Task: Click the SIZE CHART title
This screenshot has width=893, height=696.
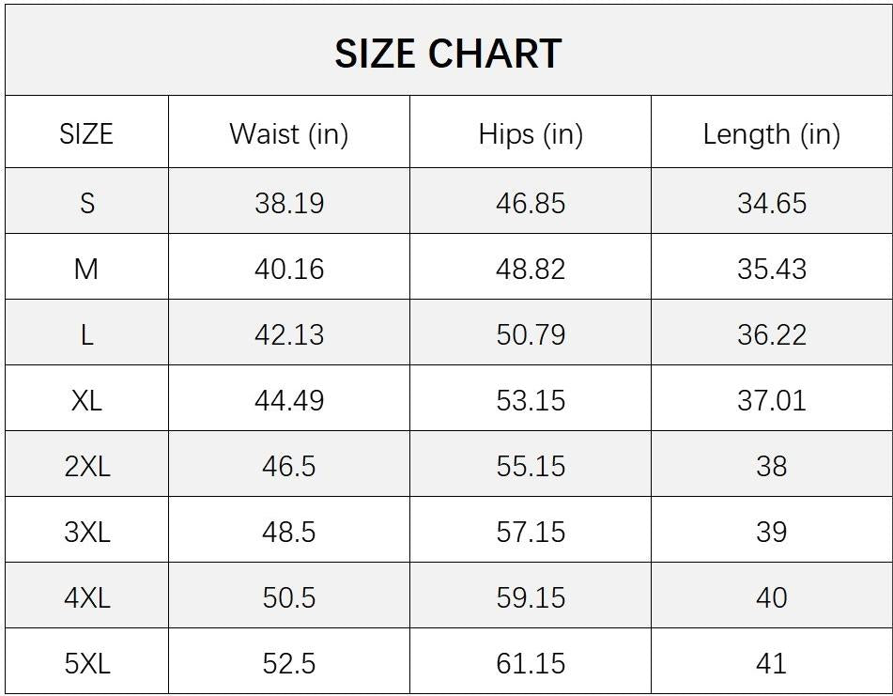Action: 448,54
